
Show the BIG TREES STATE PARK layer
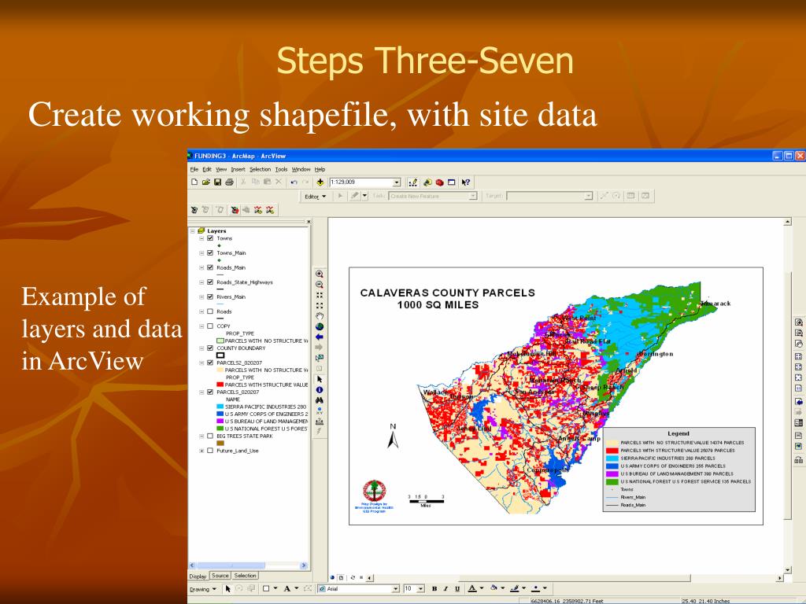pos(209,436)
